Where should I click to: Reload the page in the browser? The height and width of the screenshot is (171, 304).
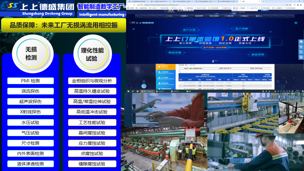[x=134, y=5]
